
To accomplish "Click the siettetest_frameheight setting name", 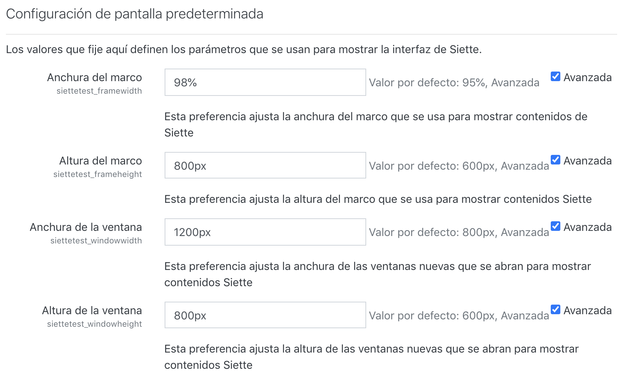I will [x=97, y=174].
